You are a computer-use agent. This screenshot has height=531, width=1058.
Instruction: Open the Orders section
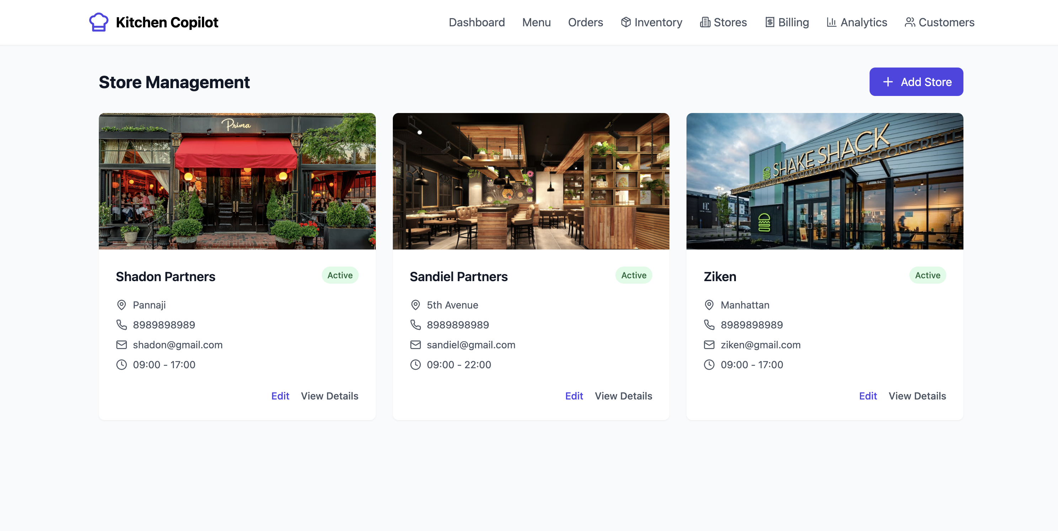[x=585, y=22]
